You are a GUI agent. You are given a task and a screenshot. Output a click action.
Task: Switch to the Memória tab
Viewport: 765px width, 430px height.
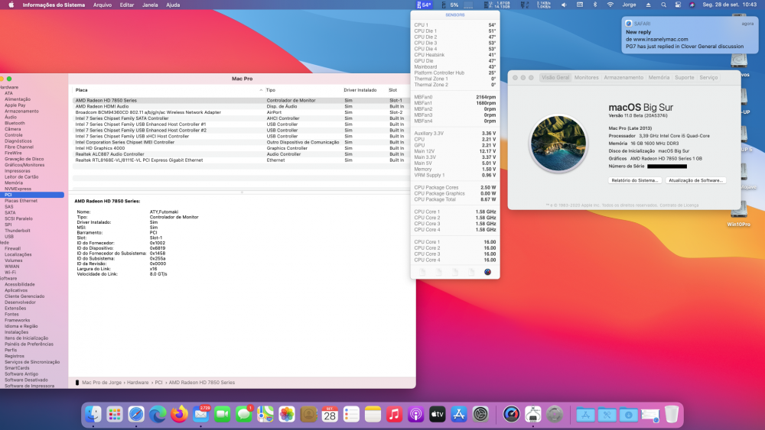point(659,77)
